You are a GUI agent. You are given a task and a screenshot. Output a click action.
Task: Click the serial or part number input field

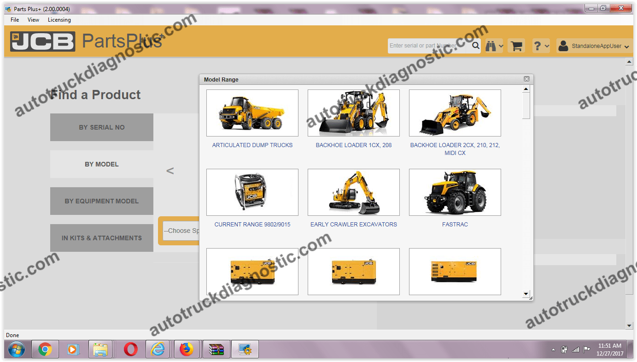pyautogui.click(x=428, y=46)
